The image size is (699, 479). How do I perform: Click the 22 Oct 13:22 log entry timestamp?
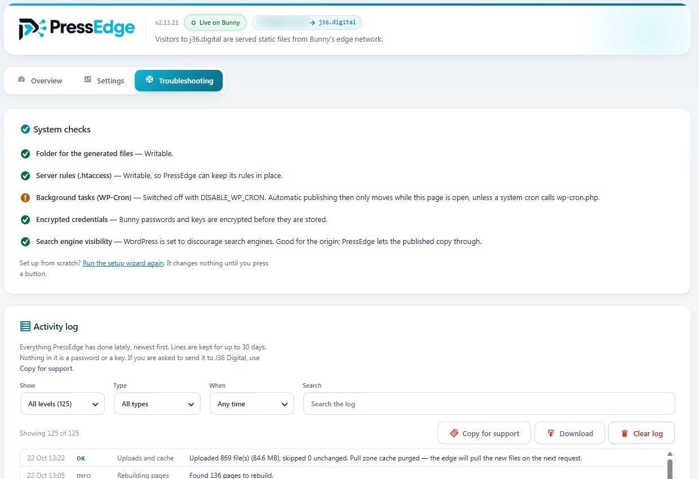[46, 458]
